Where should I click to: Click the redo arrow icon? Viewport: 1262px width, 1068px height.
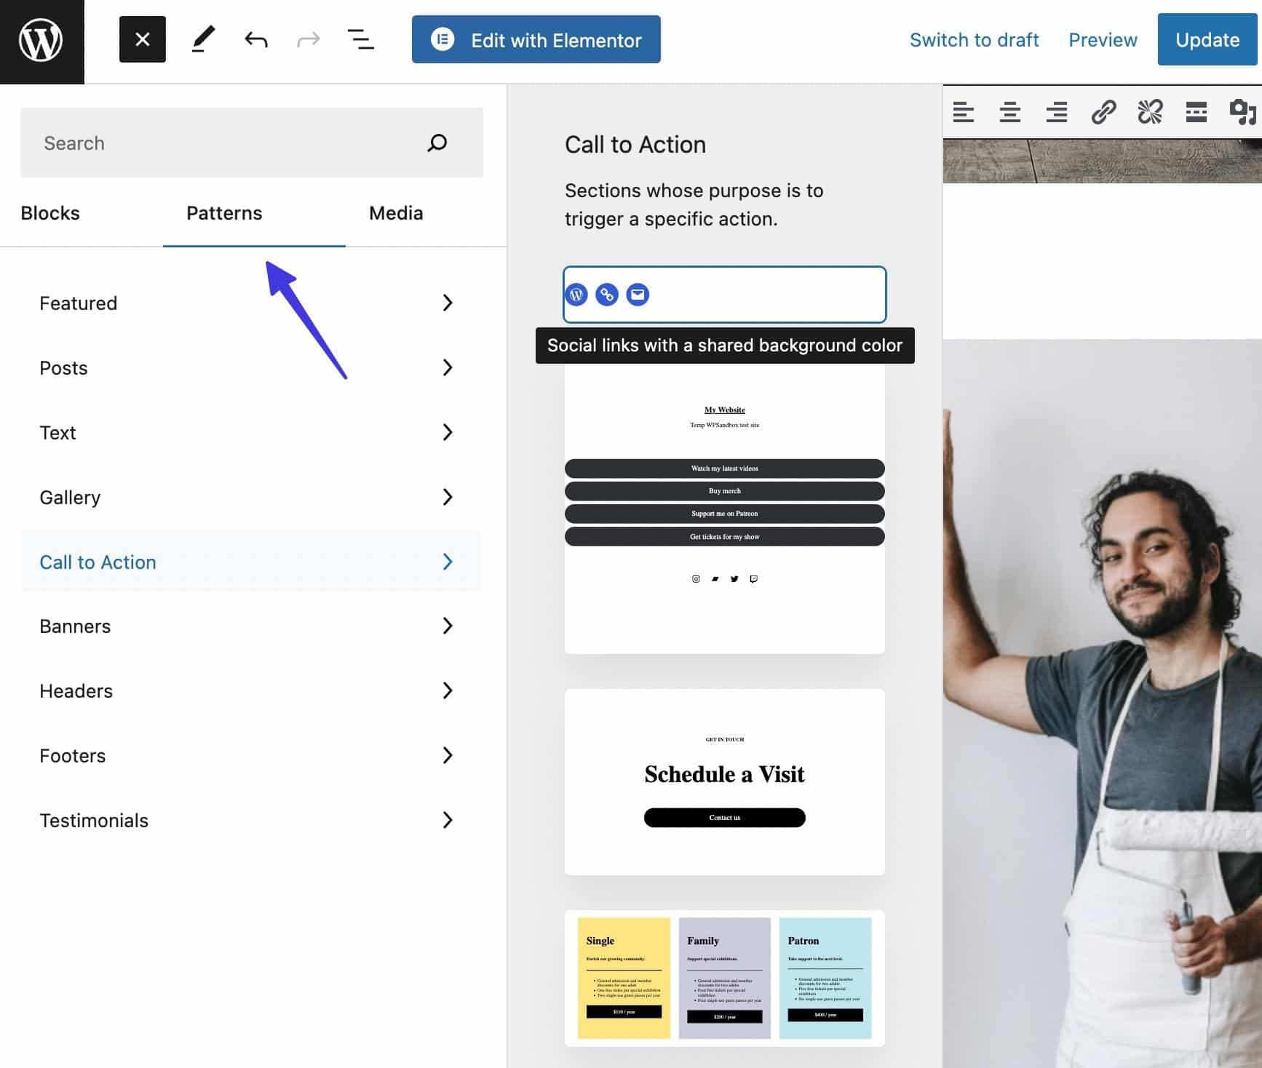308,39
